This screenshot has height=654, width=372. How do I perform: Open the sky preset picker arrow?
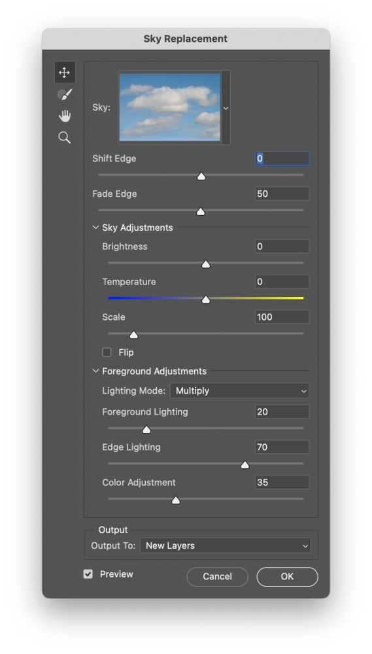point(226,108)
